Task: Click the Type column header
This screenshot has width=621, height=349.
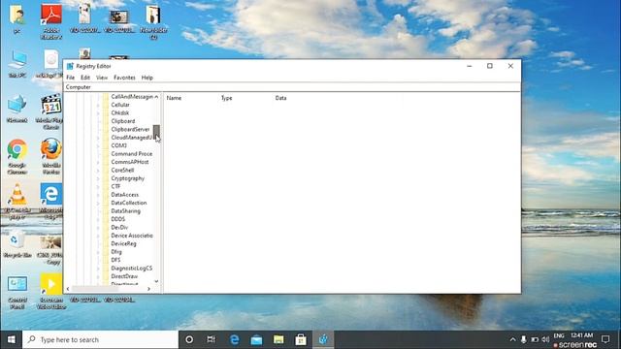Action: [226, 98]
